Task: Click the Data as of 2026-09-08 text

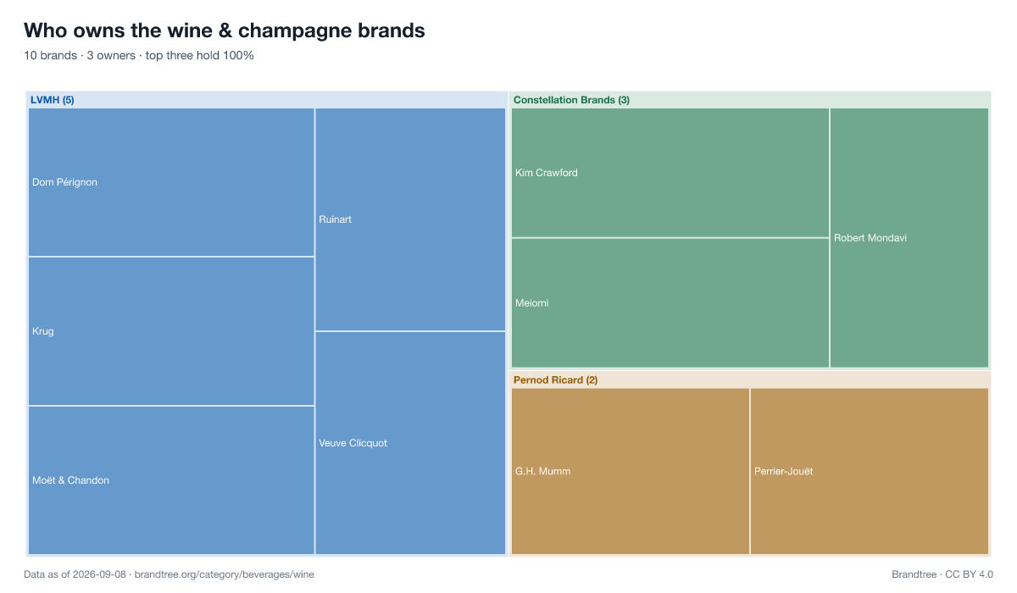Action: click(75, 574)
